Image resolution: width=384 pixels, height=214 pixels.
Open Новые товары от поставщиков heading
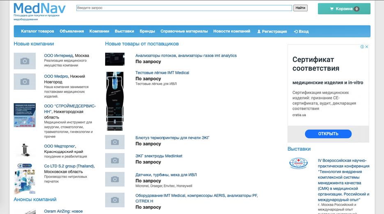coord(142,44)
